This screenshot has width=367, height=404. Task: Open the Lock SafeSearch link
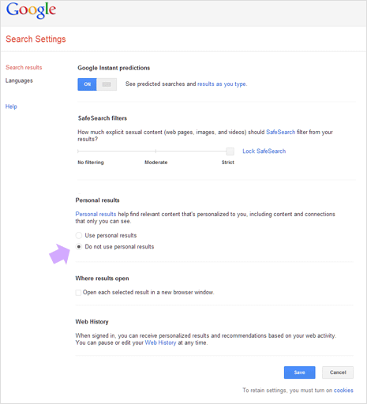pyautogui.click(x=264, y=151)
